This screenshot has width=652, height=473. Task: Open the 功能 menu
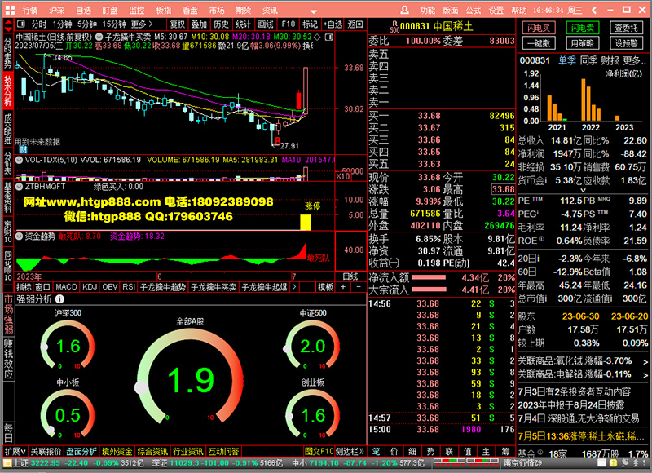pyautogui.click(x=427, y=10)
